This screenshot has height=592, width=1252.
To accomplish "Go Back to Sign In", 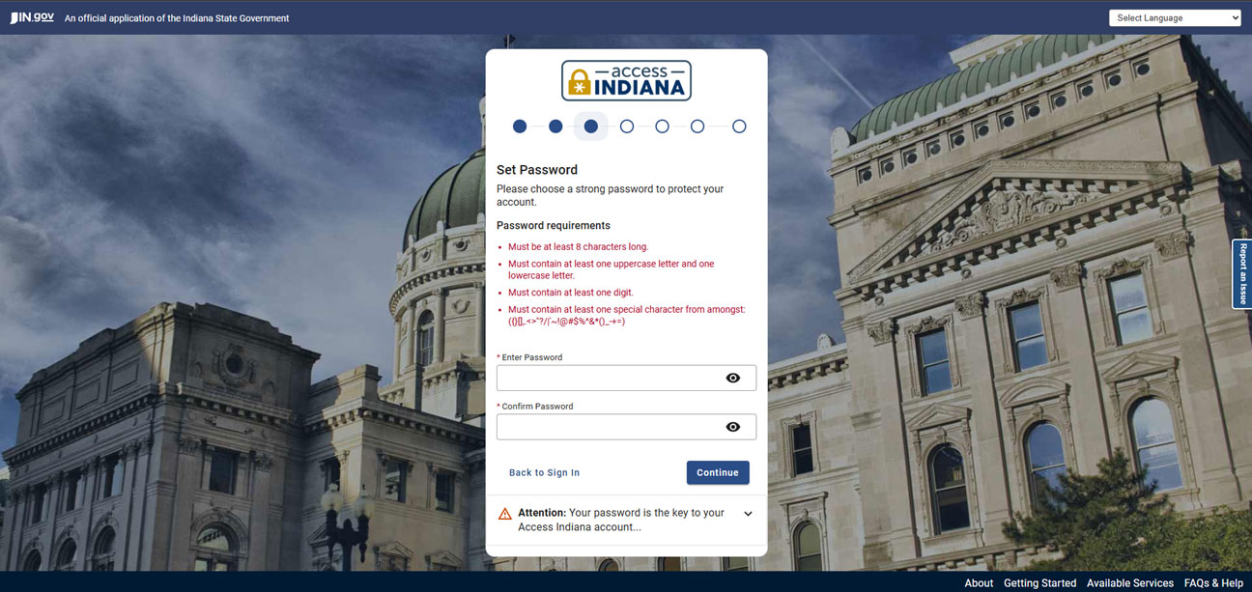I will point(544,472).
